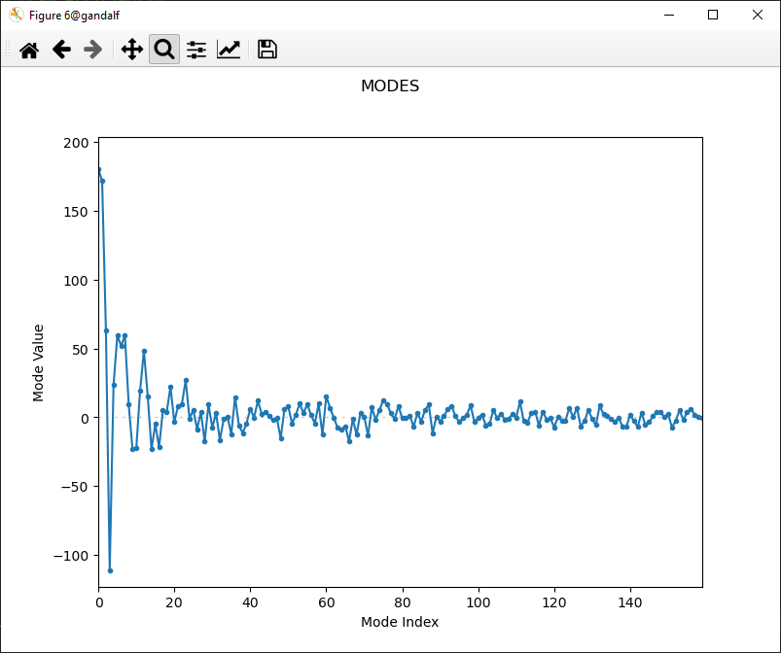Click the 140 tick label on x-axis

click(630, 602)
